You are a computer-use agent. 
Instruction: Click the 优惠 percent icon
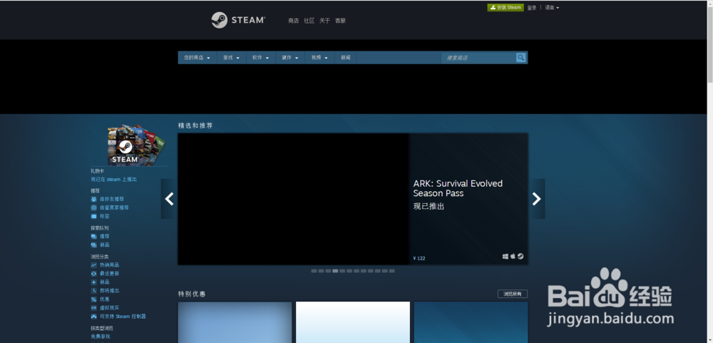tap(93, 300)
